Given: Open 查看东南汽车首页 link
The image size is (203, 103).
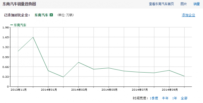Looking at the screenshot, I should (x=161, y=4).
